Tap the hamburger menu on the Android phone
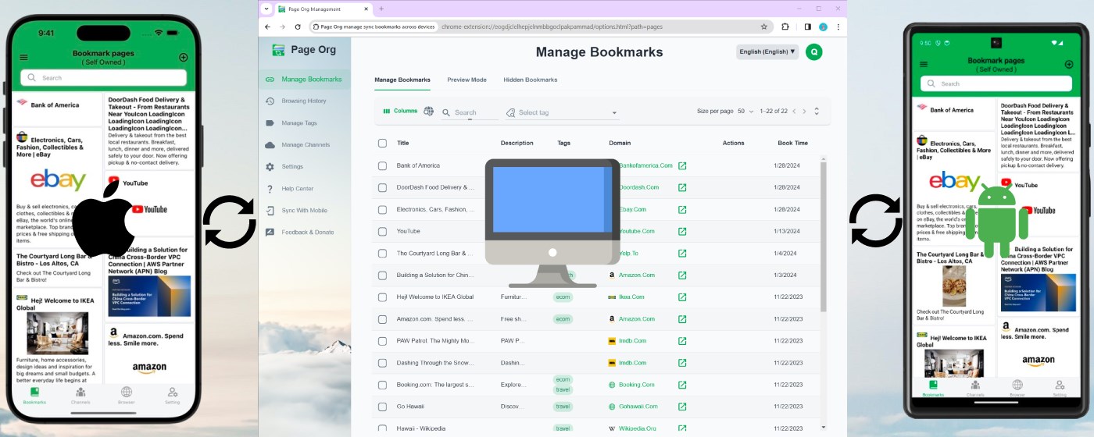The image size is (1094, 437). pos(924,64)
